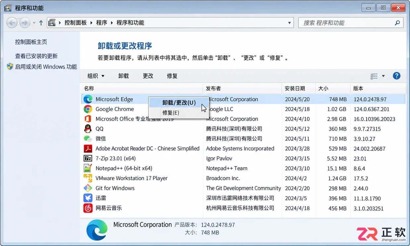Screen dimensions: 410x246
Task: Open the recent locations dropdown arrow
Action: (x=34, y=23)
